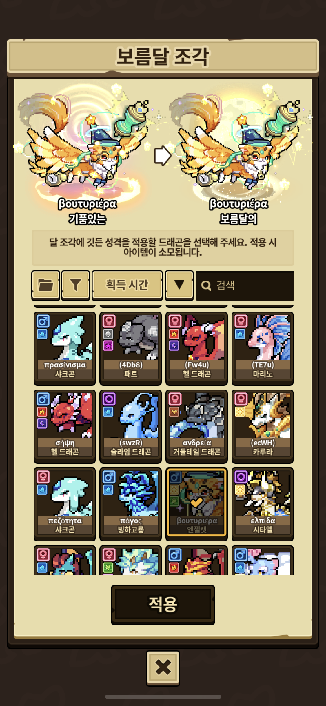The height and width of the screenshot is (706, 326).
Task: Pick the ανδρεία 거들테일 드래곤 card
Action: [x=196, y=426]
